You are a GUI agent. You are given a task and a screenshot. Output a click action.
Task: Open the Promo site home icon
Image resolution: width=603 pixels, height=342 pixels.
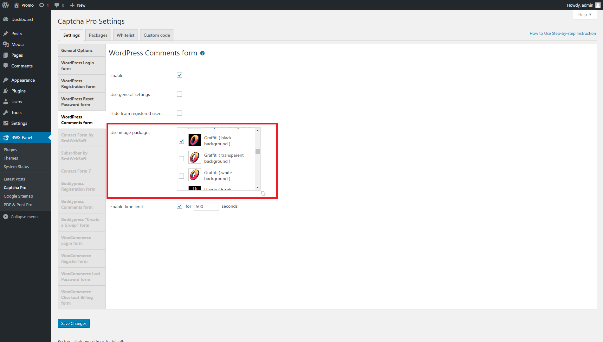pyautogui.click(x=16, y=5)
